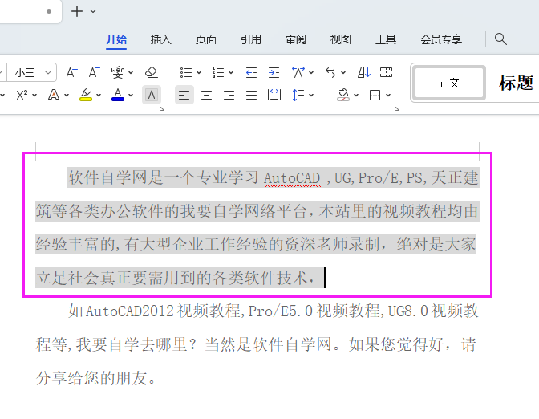This screenshot has height=419, width=539.
Task: Toggle align right
Action: click(x=229, y=95)
